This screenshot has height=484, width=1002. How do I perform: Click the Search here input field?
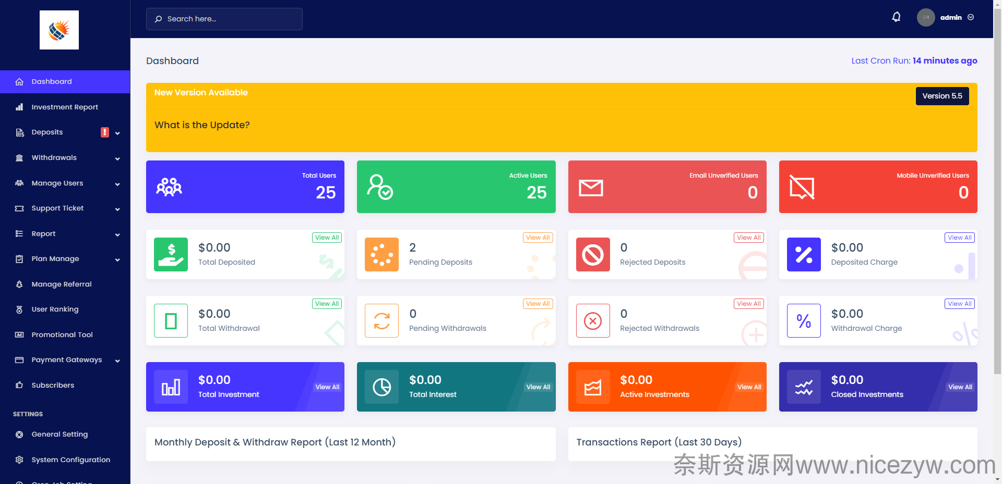tap(224, 19)
